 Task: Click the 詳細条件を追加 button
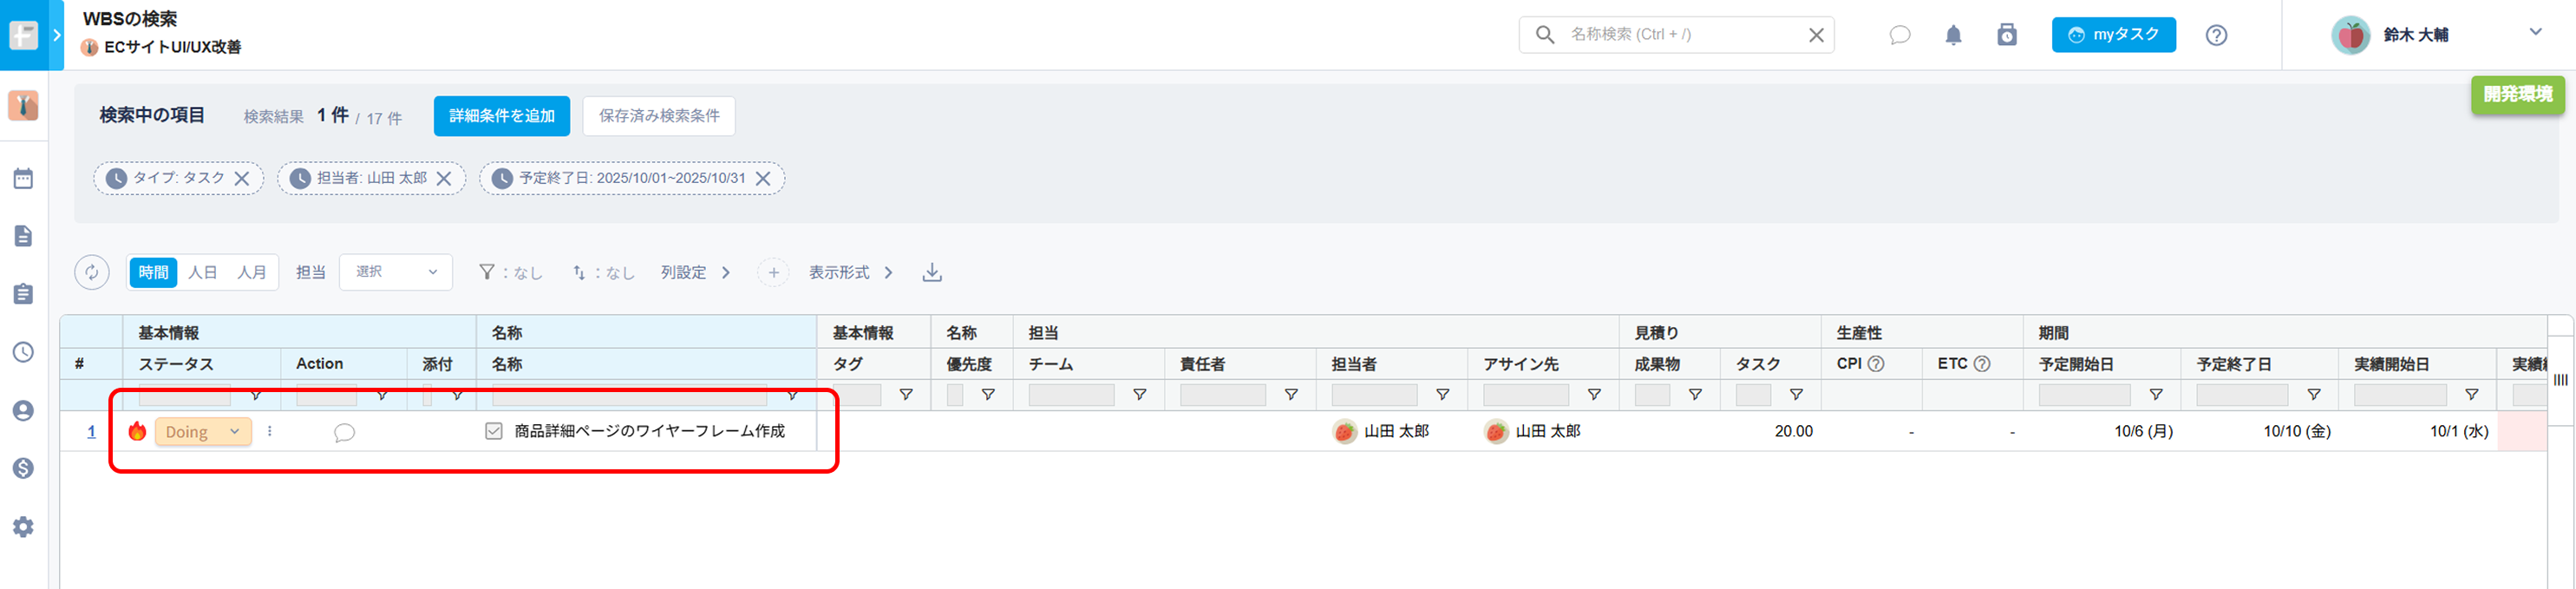(501, 116)
